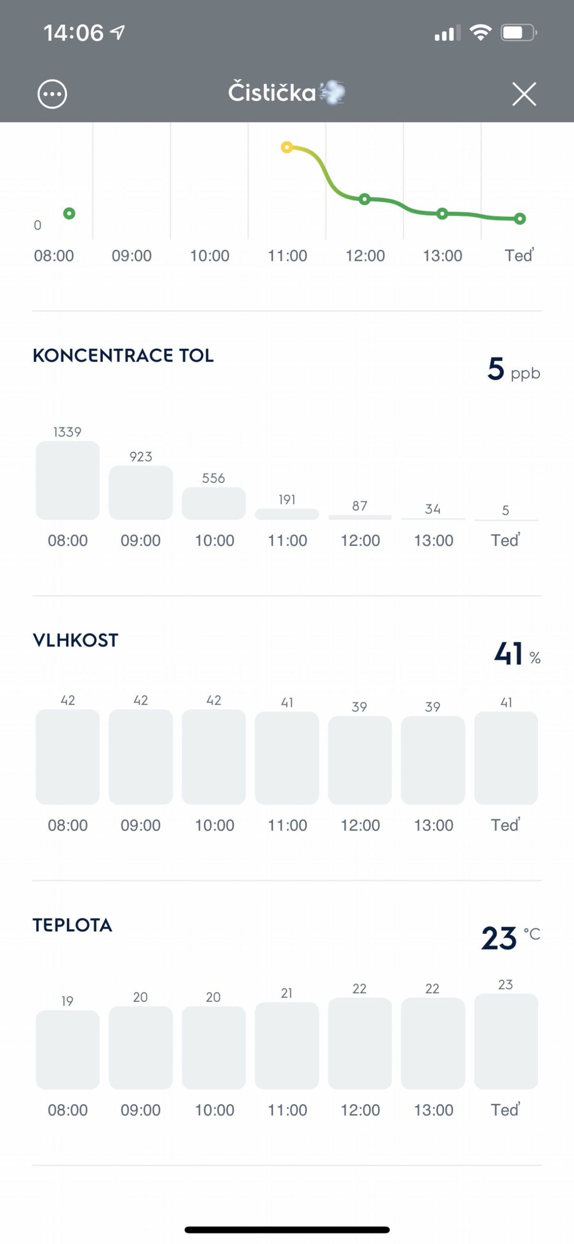The height and width of the screenshot is (1244, 574).
Task: Tap the isolated green point near 08:00
Action: pyautogui.click(x=69, y=213)
